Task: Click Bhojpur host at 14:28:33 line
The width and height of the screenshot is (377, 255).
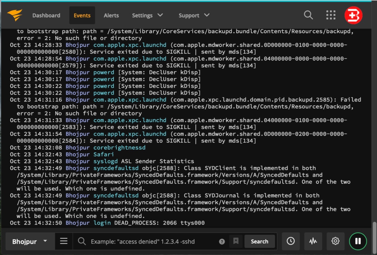Action: point(78,45)
